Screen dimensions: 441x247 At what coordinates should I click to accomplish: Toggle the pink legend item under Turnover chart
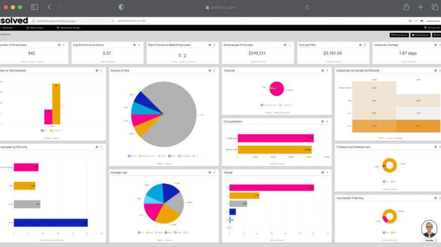[261, 105]
